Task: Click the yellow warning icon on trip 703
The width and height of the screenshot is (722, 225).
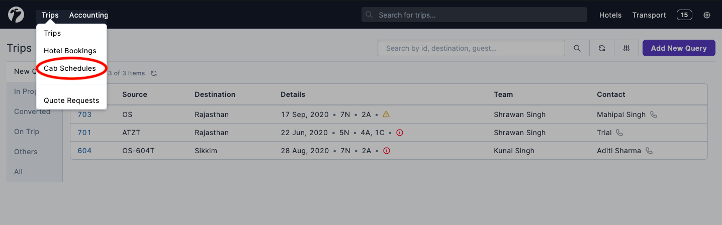Action: (x=386, y=115)
